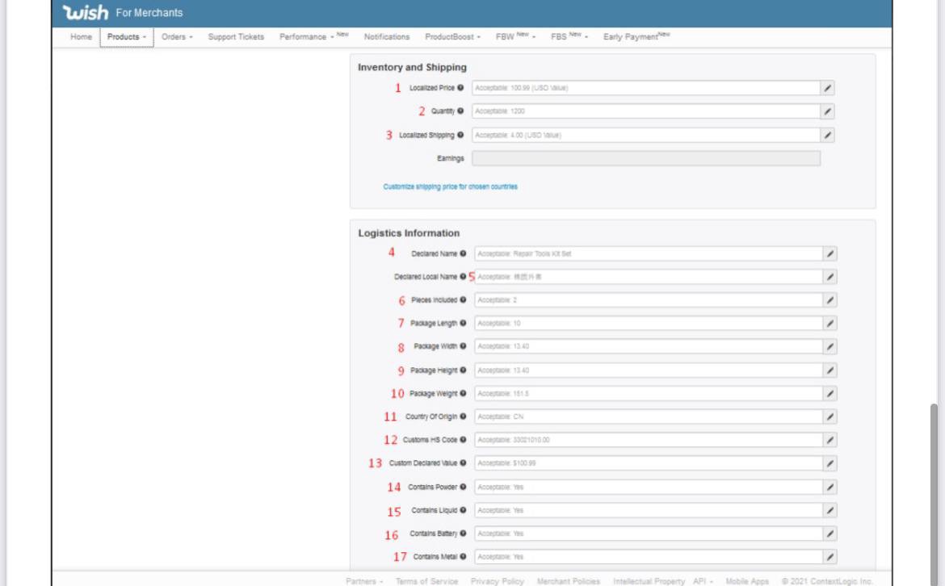Click the Quantity input field
Viewport: 945px width, 586px height.
(x=645, y=111)
